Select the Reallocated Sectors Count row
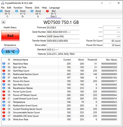 60,74
